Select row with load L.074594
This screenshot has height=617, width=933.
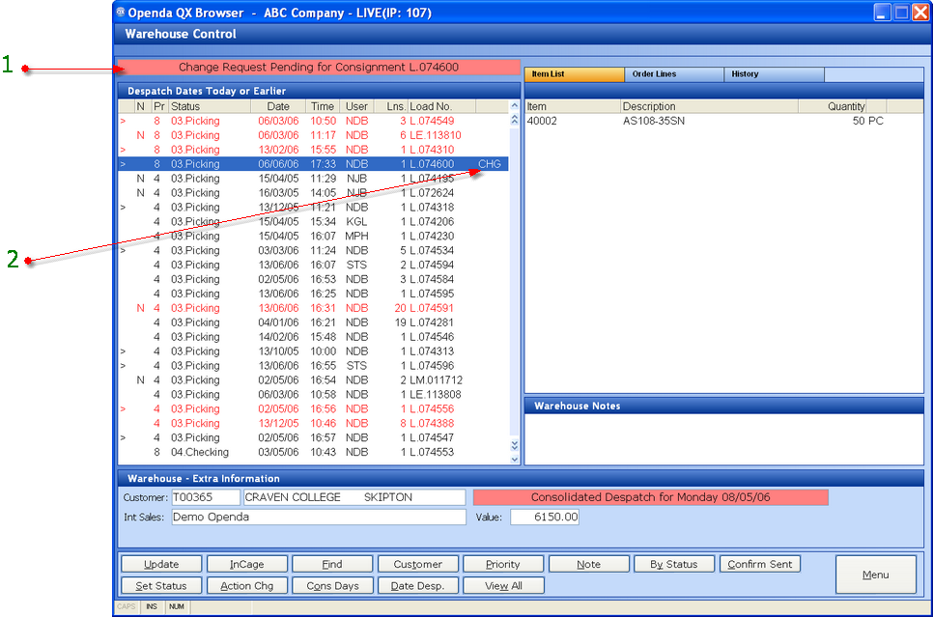point(314,265)
